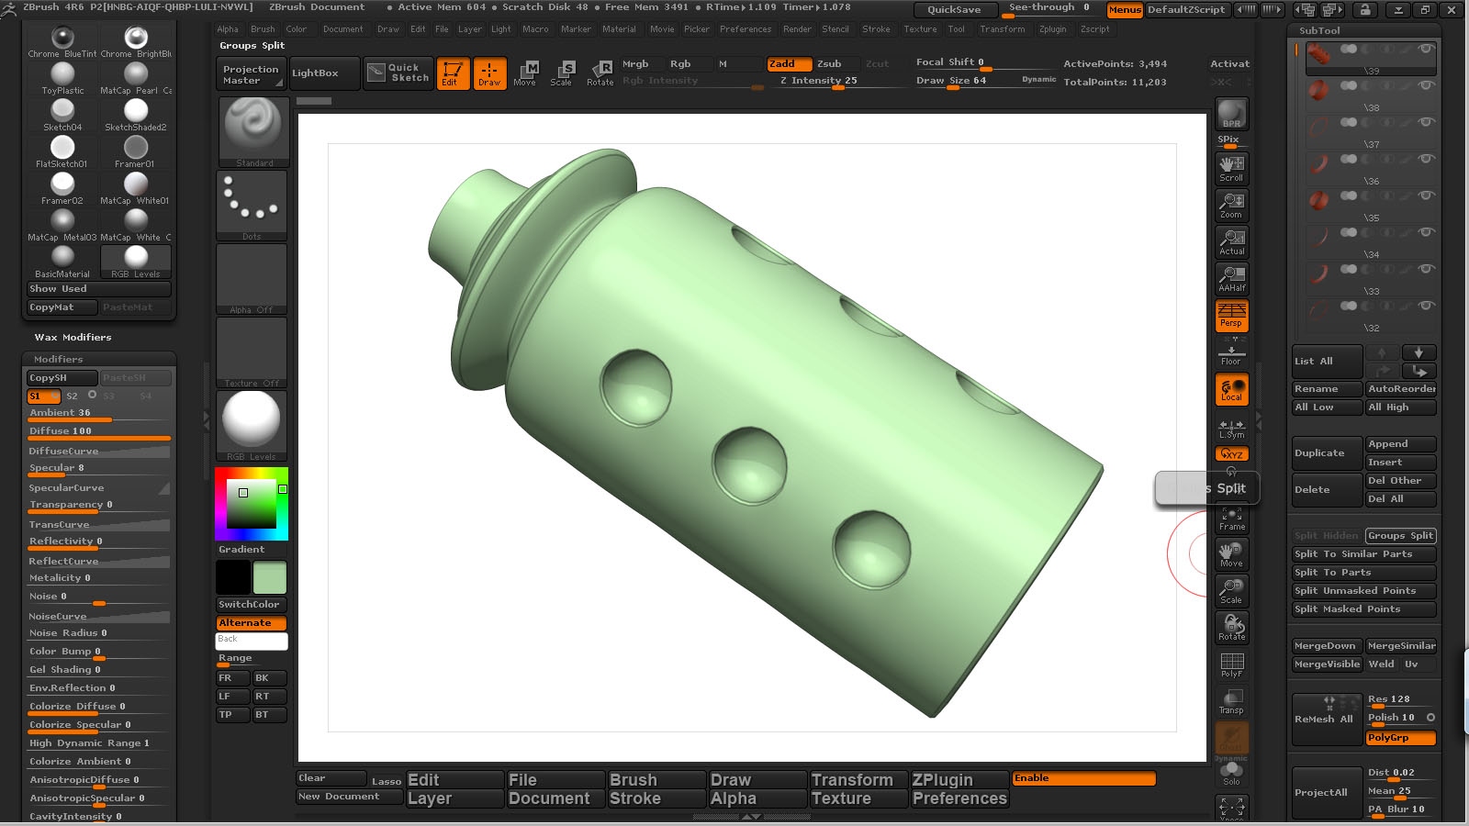Toggle Zadd mode
Screen dimensions: 1469x826
pos(790,64)
